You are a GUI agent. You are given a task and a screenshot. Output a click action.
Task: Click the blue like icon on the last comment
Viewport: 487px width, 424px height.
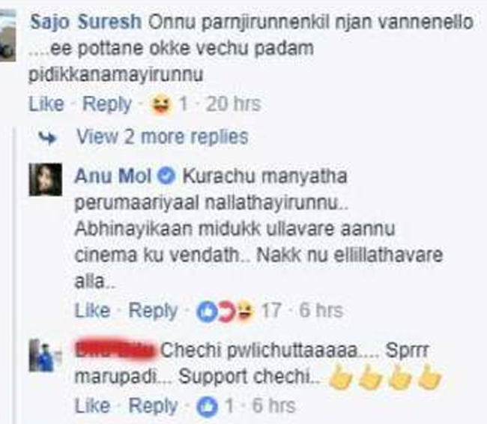point(207,407)
